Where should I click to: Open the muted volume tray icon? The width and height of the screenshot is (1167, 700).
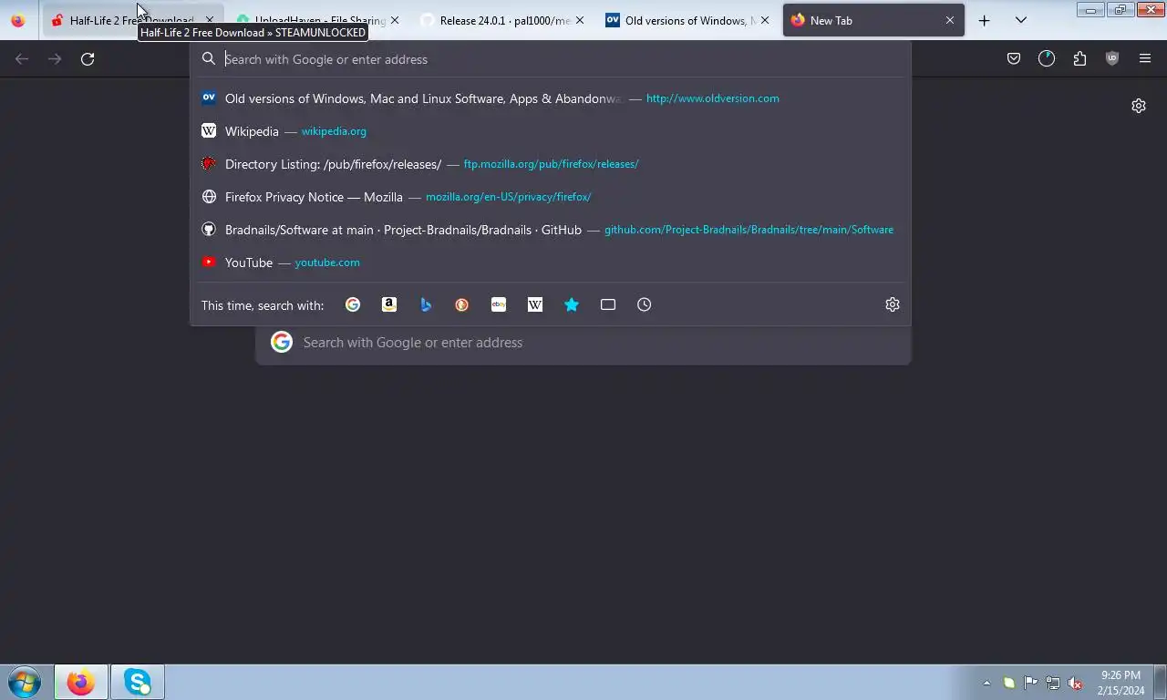(x=1075, y=683)
